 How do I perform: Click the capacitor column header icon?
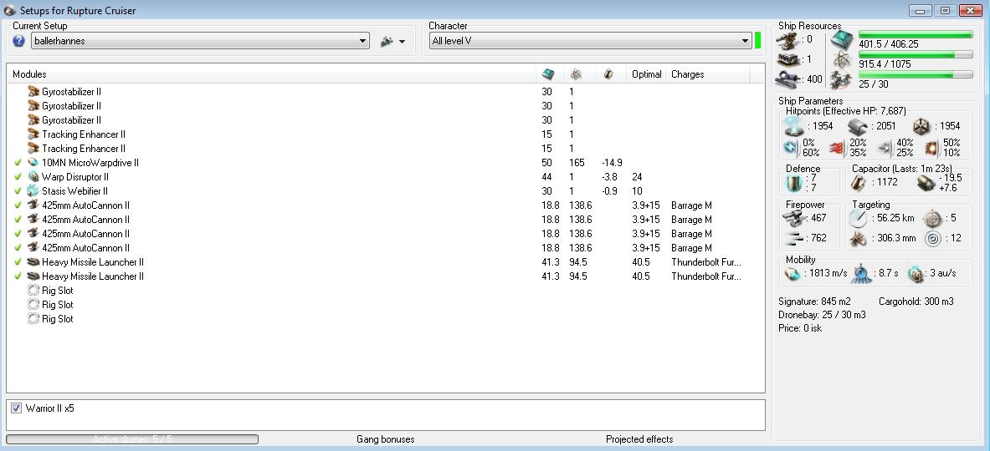(608, 73)
